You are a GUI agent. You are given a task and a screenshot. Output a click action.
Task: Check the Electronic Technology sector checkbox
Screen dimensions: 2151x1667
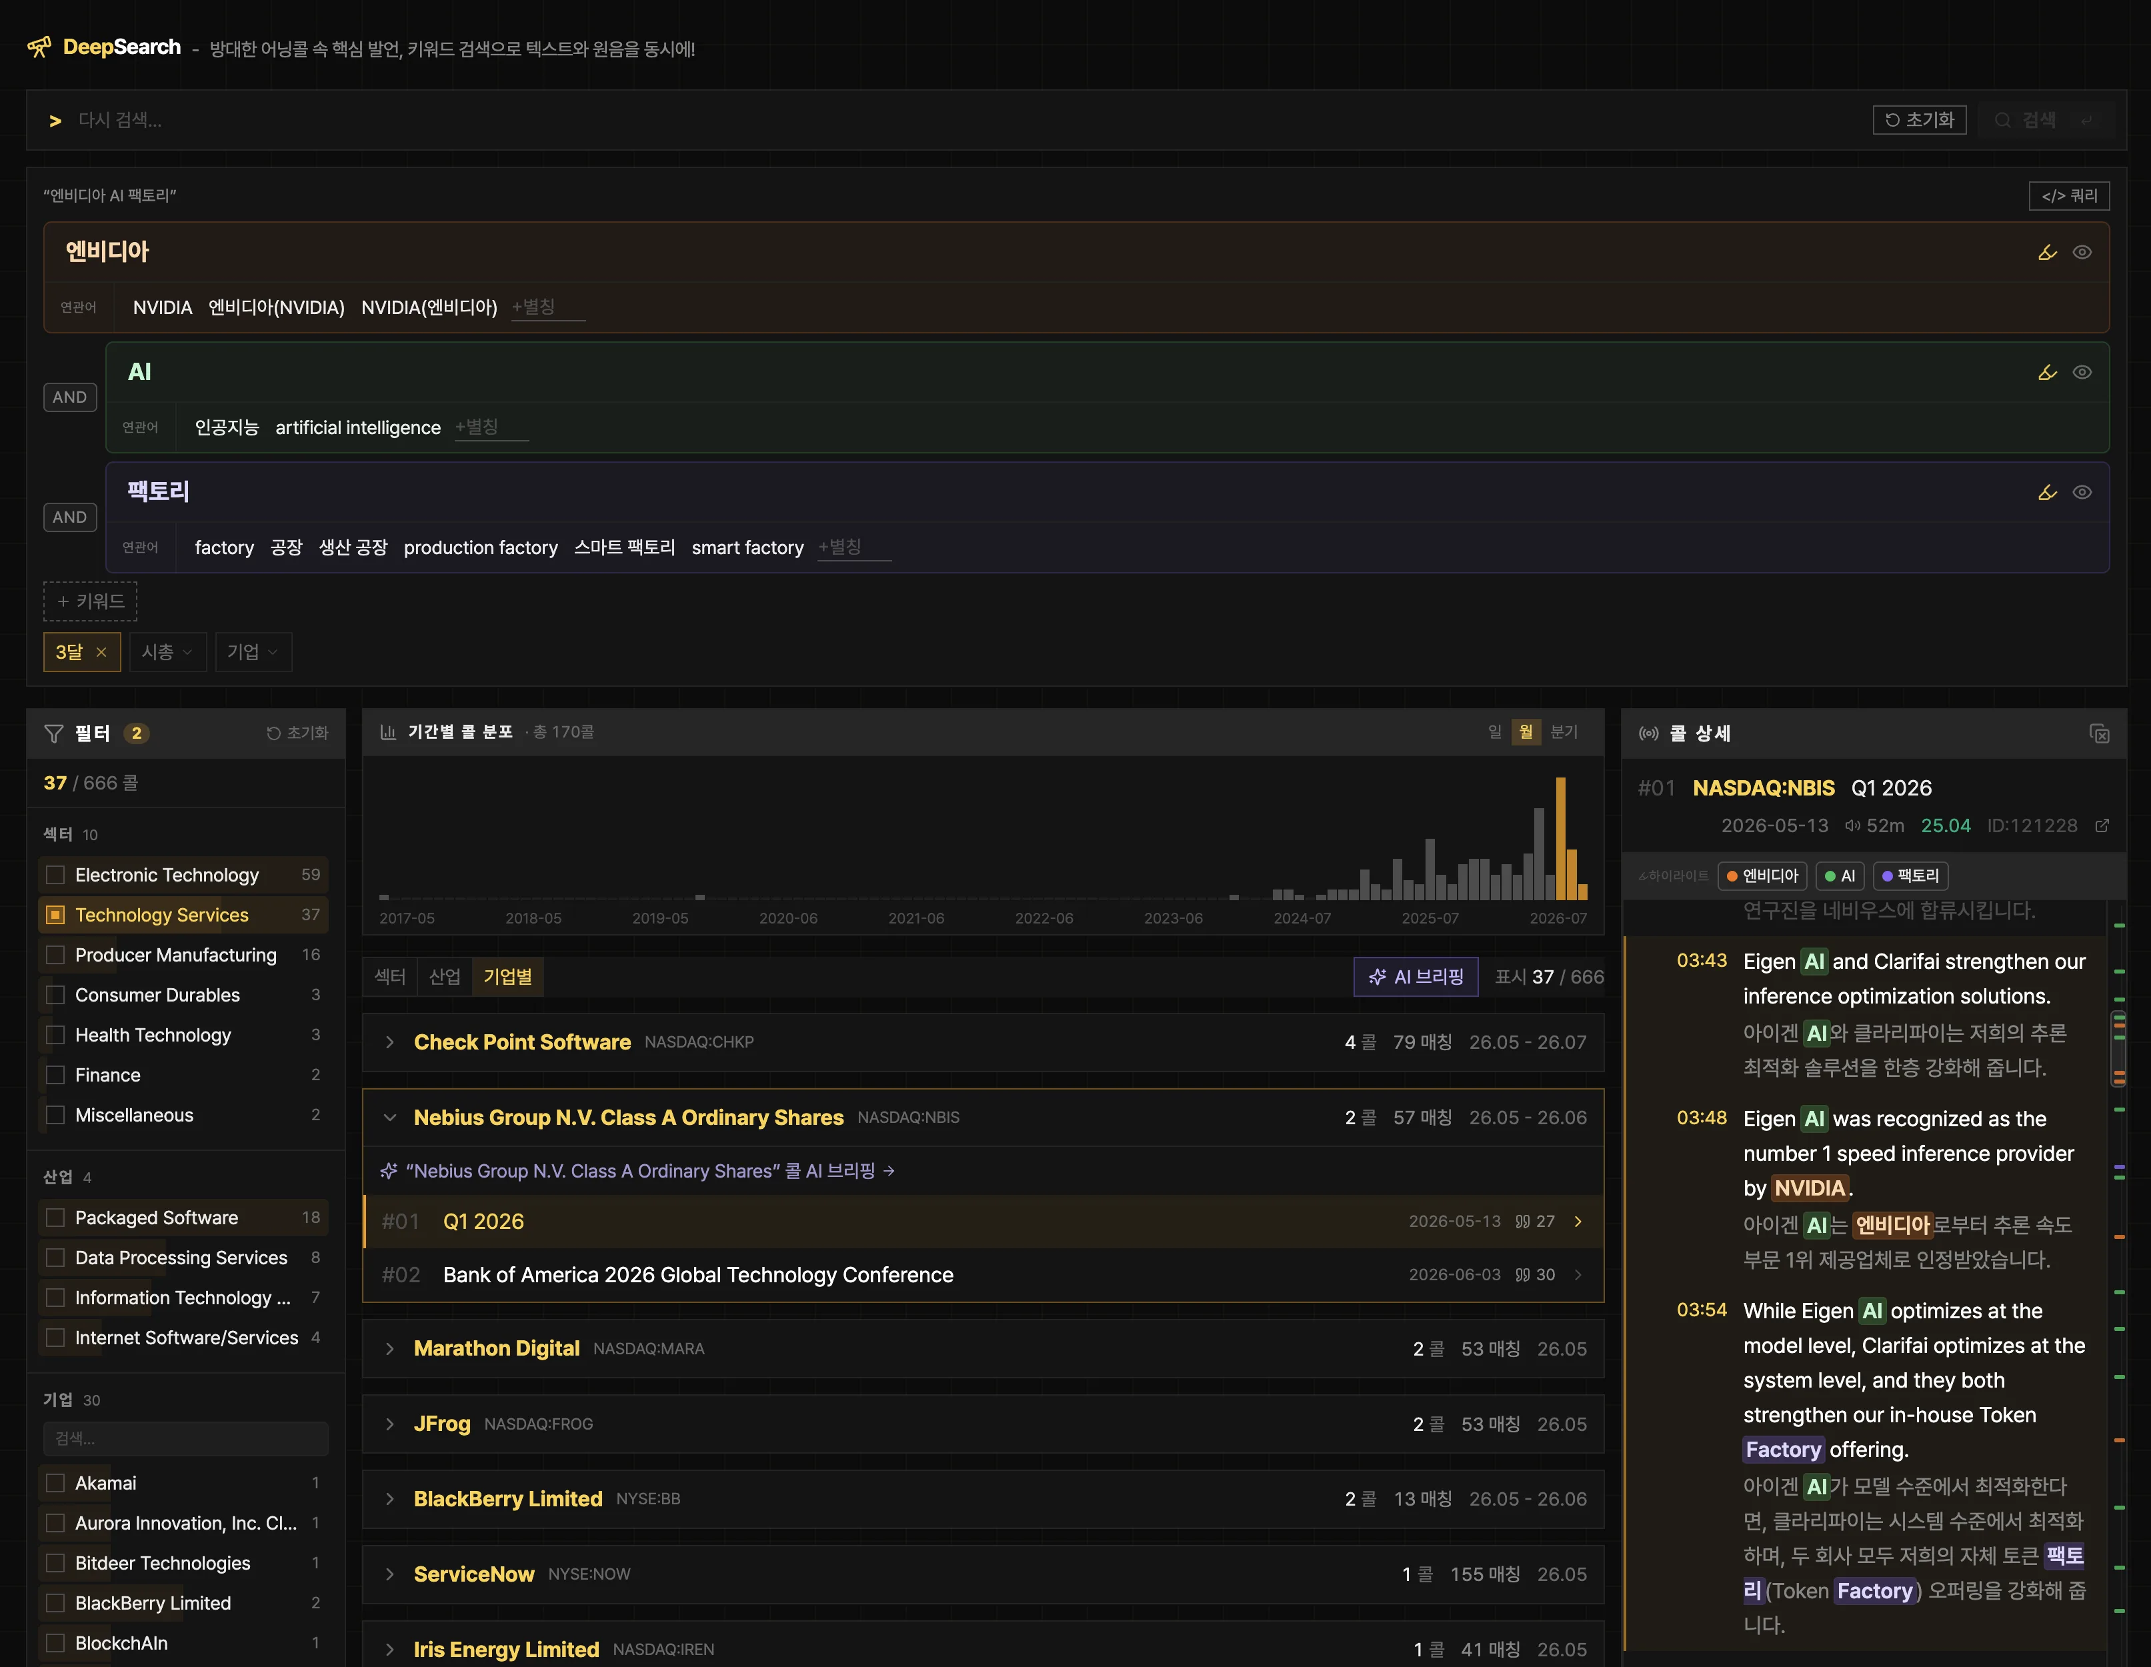point(55,875)
